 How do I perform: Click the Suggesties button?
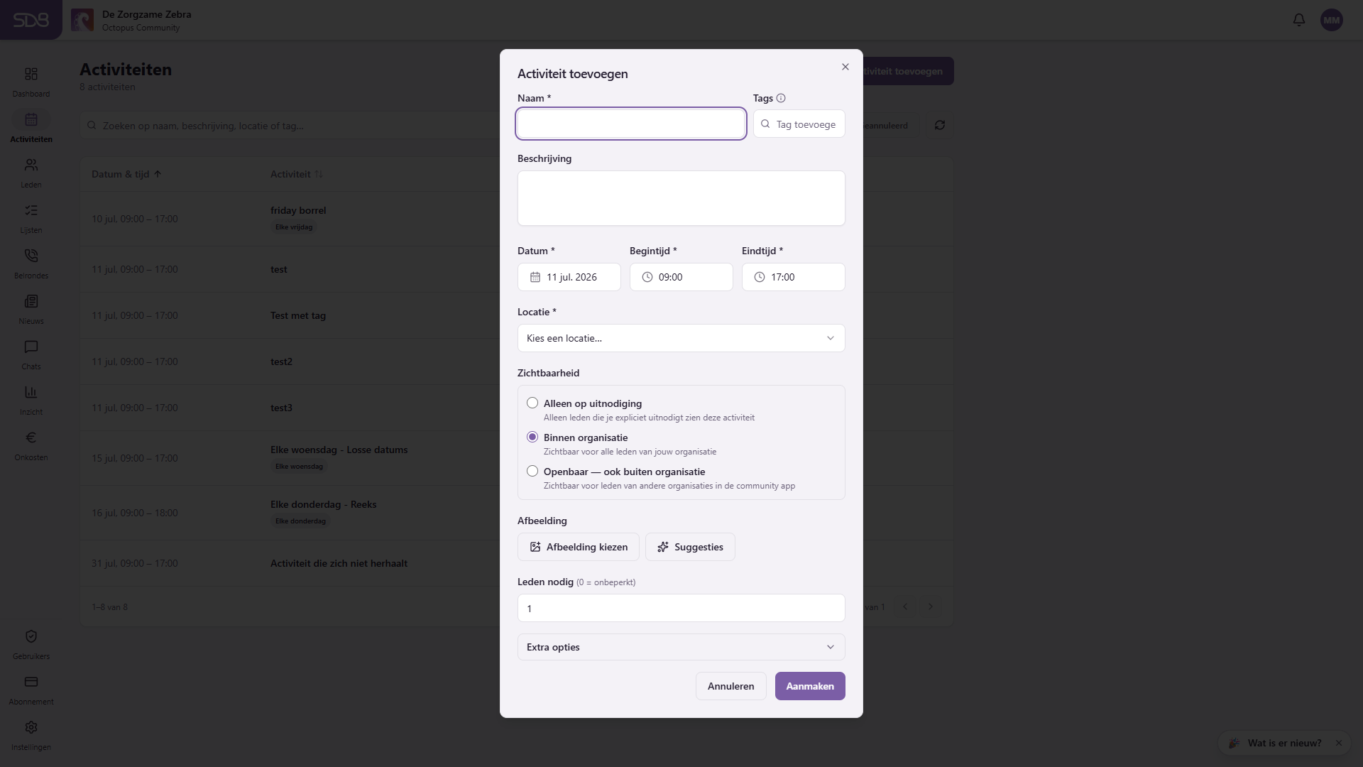[x=690, y=547]
